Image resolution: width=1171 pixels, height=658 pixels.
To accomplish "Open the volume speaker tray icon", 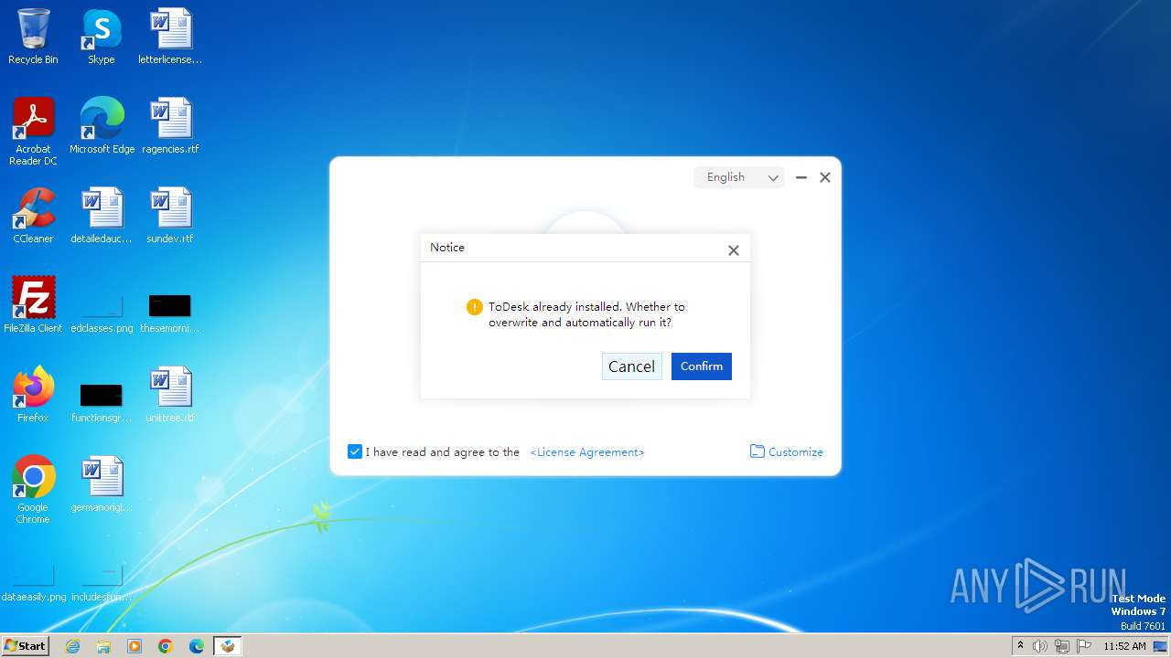I will (1040, 646).
